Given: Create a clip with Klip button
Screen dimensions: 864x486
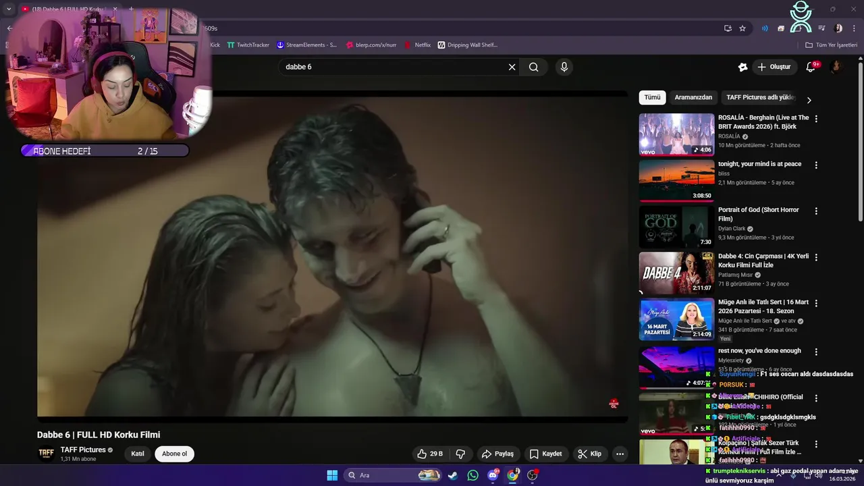Looking at the screenshot, I should coord(589,454).
